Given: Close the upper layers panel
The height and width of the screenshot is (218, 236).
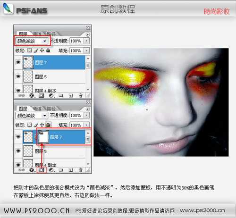Looking at the screenshot, I should (88, 28).
